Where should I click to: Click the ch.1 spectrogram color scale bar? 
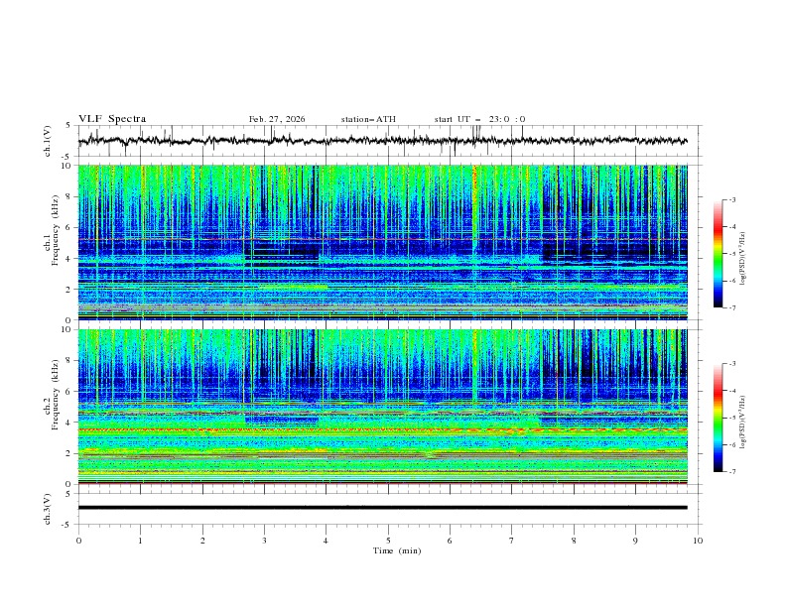coord(718,254)
